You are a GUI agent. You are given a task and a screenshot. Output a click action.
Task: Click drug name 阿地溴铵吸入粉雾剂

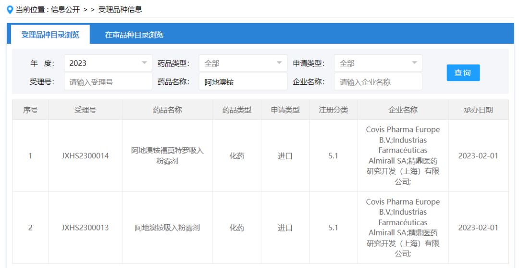(167, 228)
